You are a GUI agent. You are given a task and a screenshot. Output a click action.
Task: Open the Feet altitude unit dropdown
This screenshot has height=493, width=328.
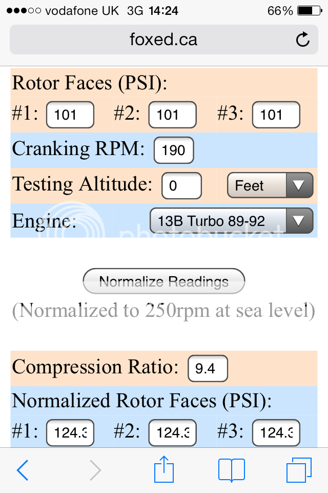pos(270,185)
